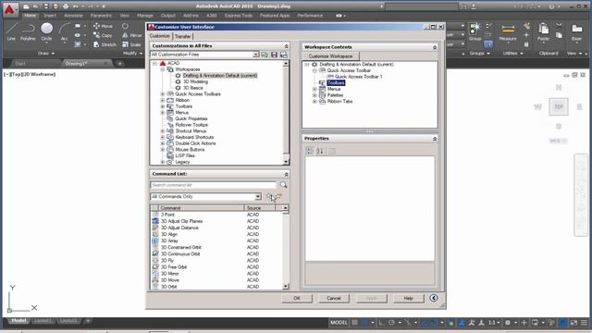Image resolution: width=592 pixels, height=333 pixels.
Task: Click the save customization files icon
Action: 275,55
